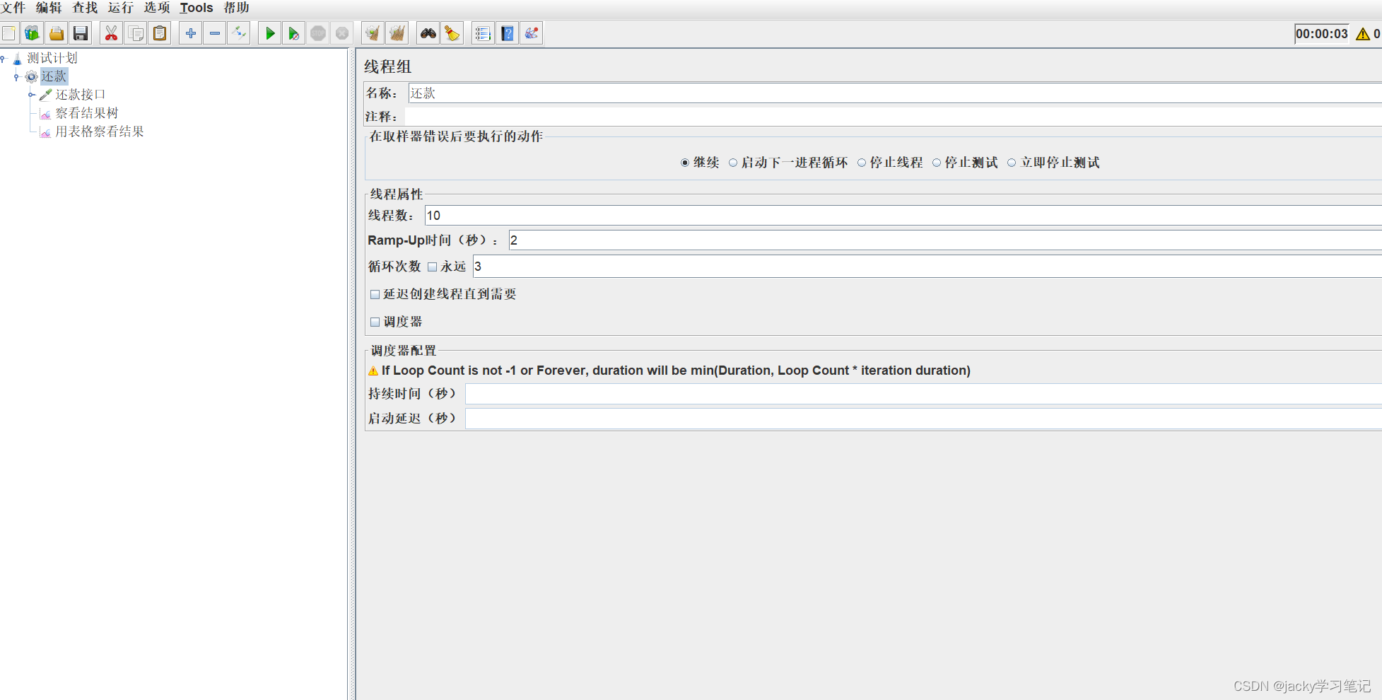The width and height of the screenshot is (1382, 700).
Task: Click the Ramp-Up时间 field showing 2
Action: pos(945,240)
